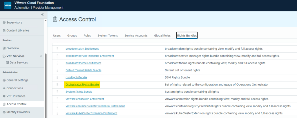
Task: Switch to the Service Accounts tab
Action: point(136,36)
